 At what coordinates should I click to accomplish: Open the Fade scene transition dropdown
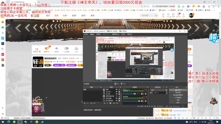coord(157,90)
